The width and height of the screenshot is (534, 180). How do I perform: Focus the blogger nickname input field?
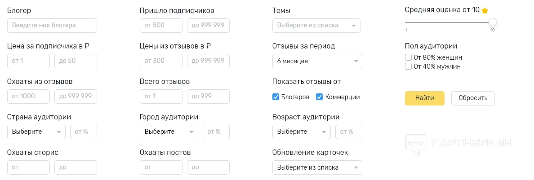click(52, 26)
